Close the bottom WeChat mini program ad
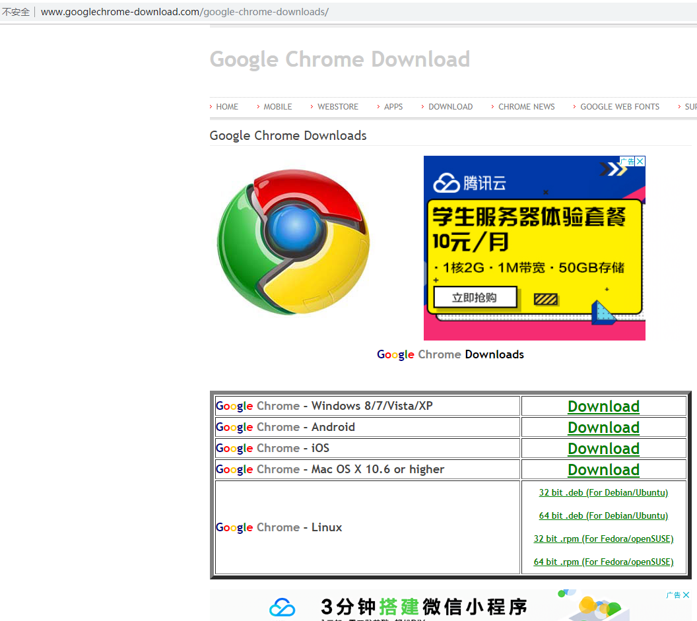Image resolution: width=697 pixels, height=621 pixels. tap(686, 595)
